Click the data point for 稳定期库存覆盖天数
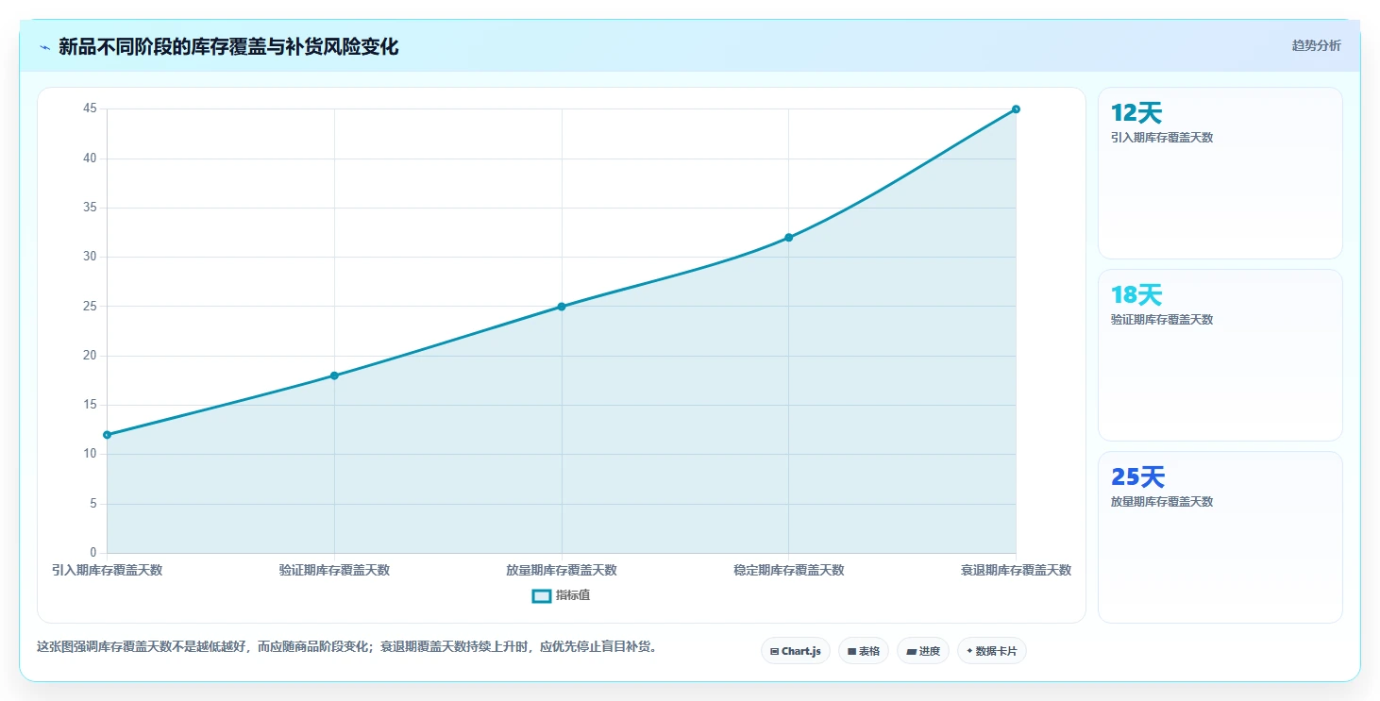 click(789, 238)
